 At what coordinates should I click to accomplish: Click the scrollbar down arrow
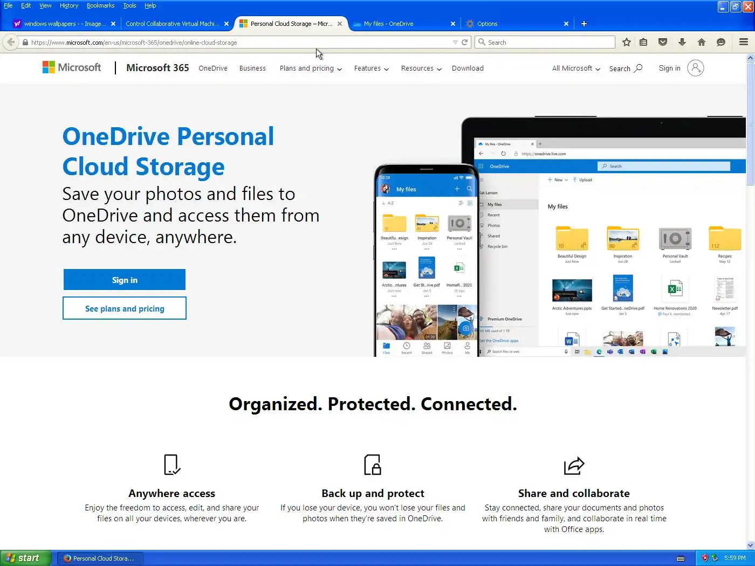[x=750, y=545]
